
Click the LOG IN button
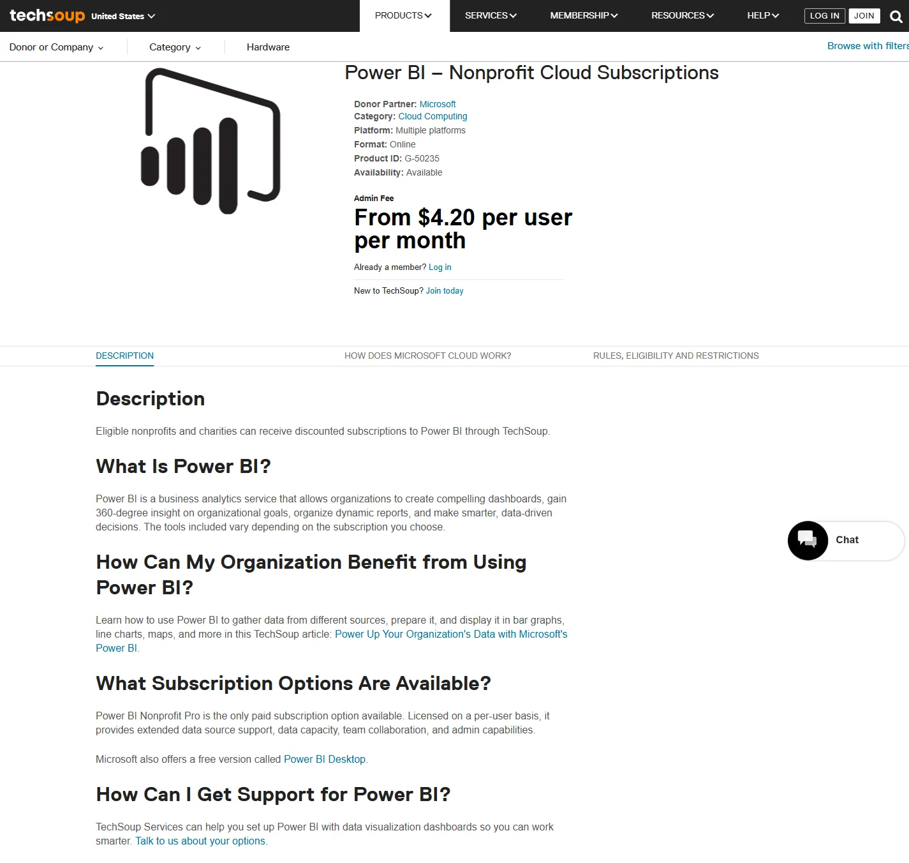[825, 16]
